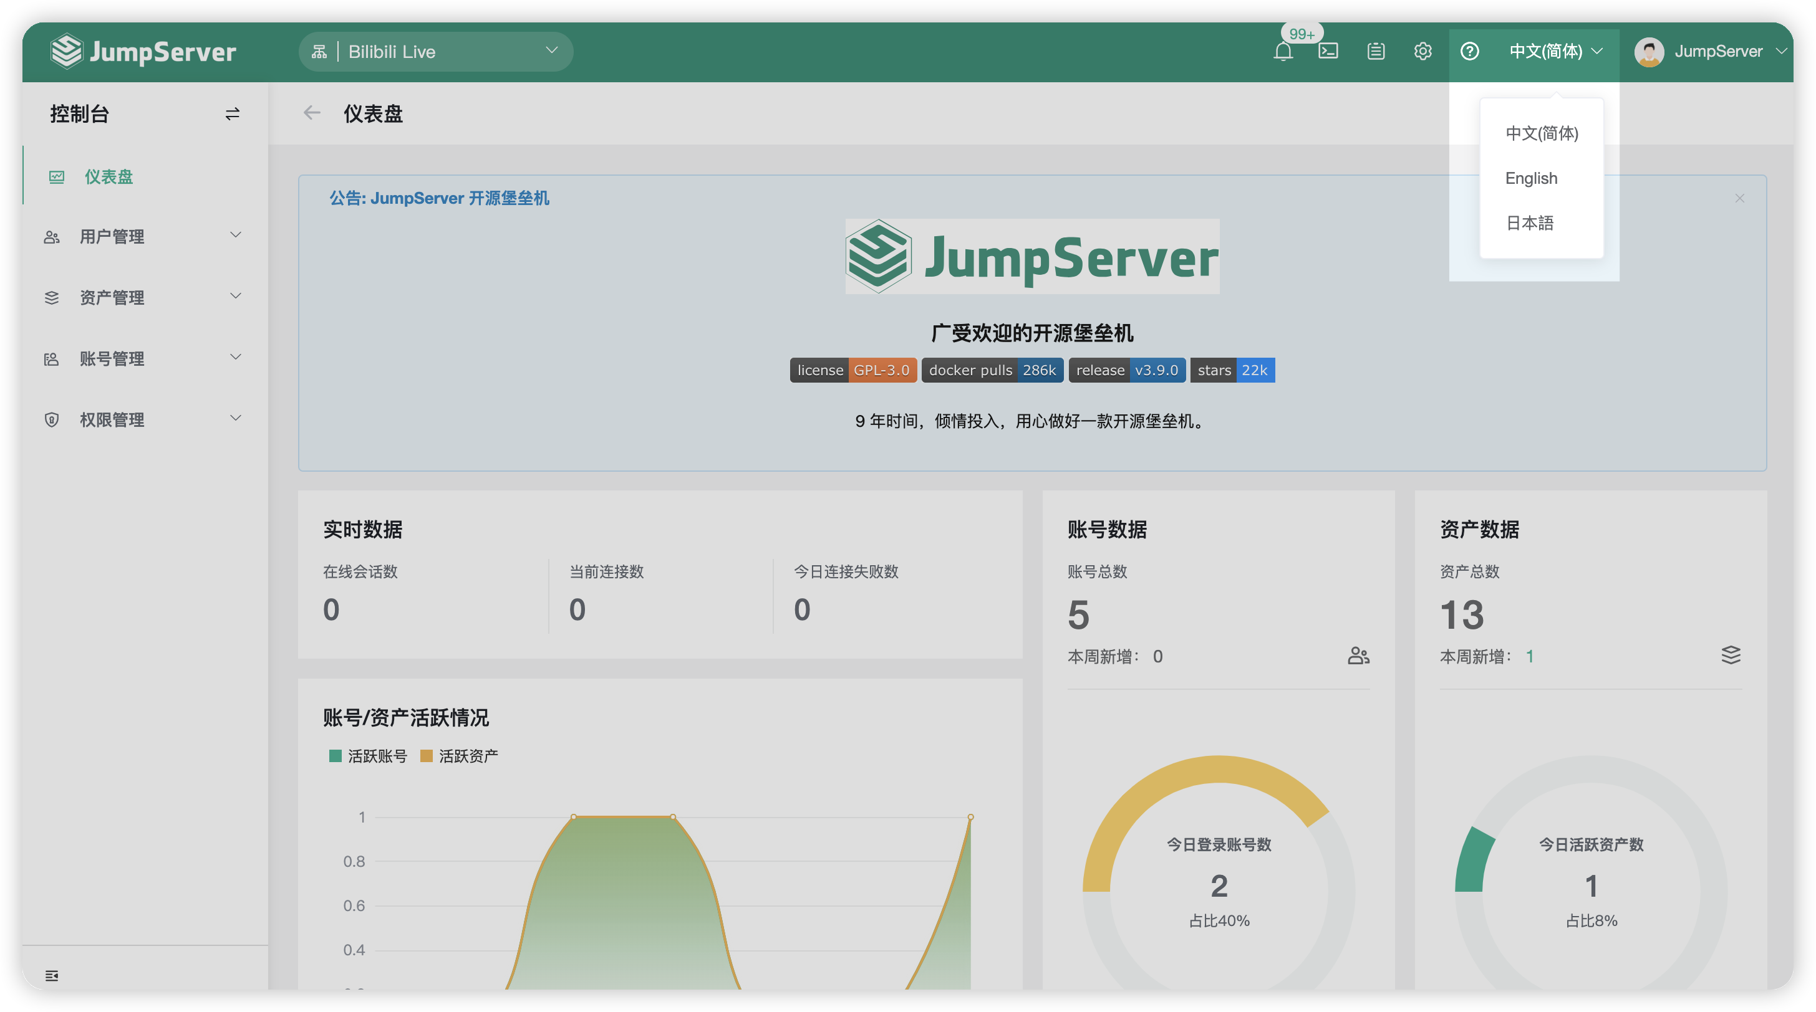Open the 中文(简体) language dropdown

pyautogui.click(x=1555, y=51)
